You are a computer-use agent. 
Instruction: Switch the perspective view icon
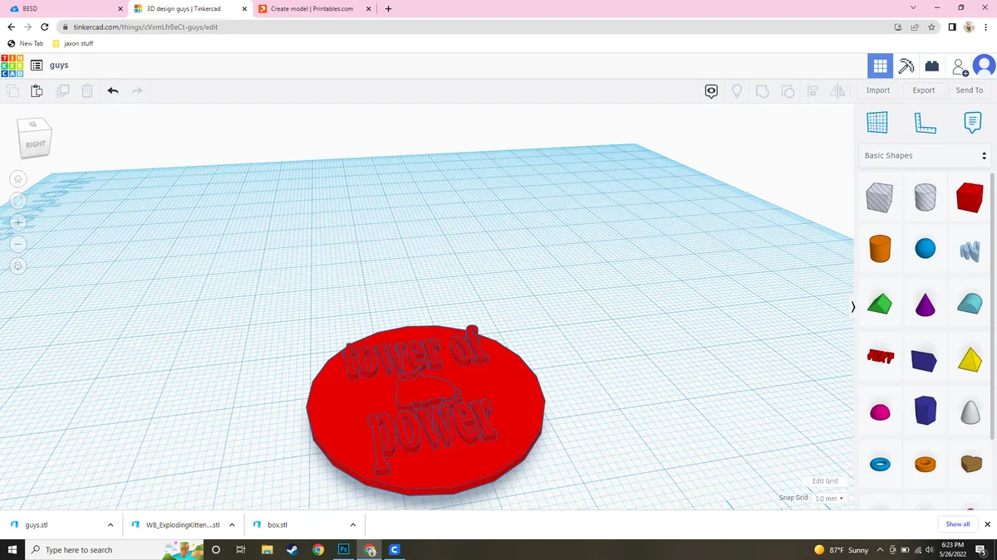[18, 265]
